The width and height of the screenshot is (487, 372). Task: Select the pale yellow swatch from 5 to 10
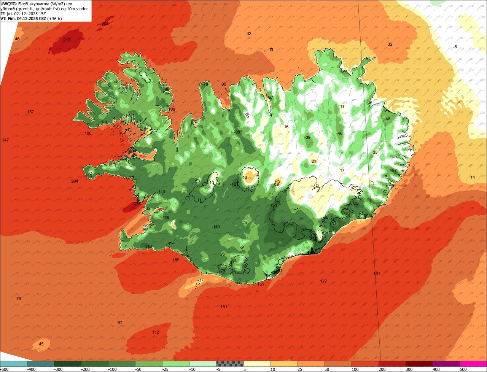click(x=257, y=364)
